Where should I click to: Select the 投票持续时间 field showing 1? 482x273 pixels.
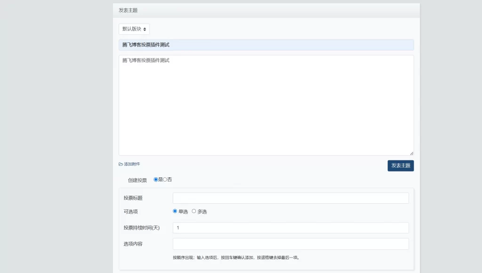point(290,227)
